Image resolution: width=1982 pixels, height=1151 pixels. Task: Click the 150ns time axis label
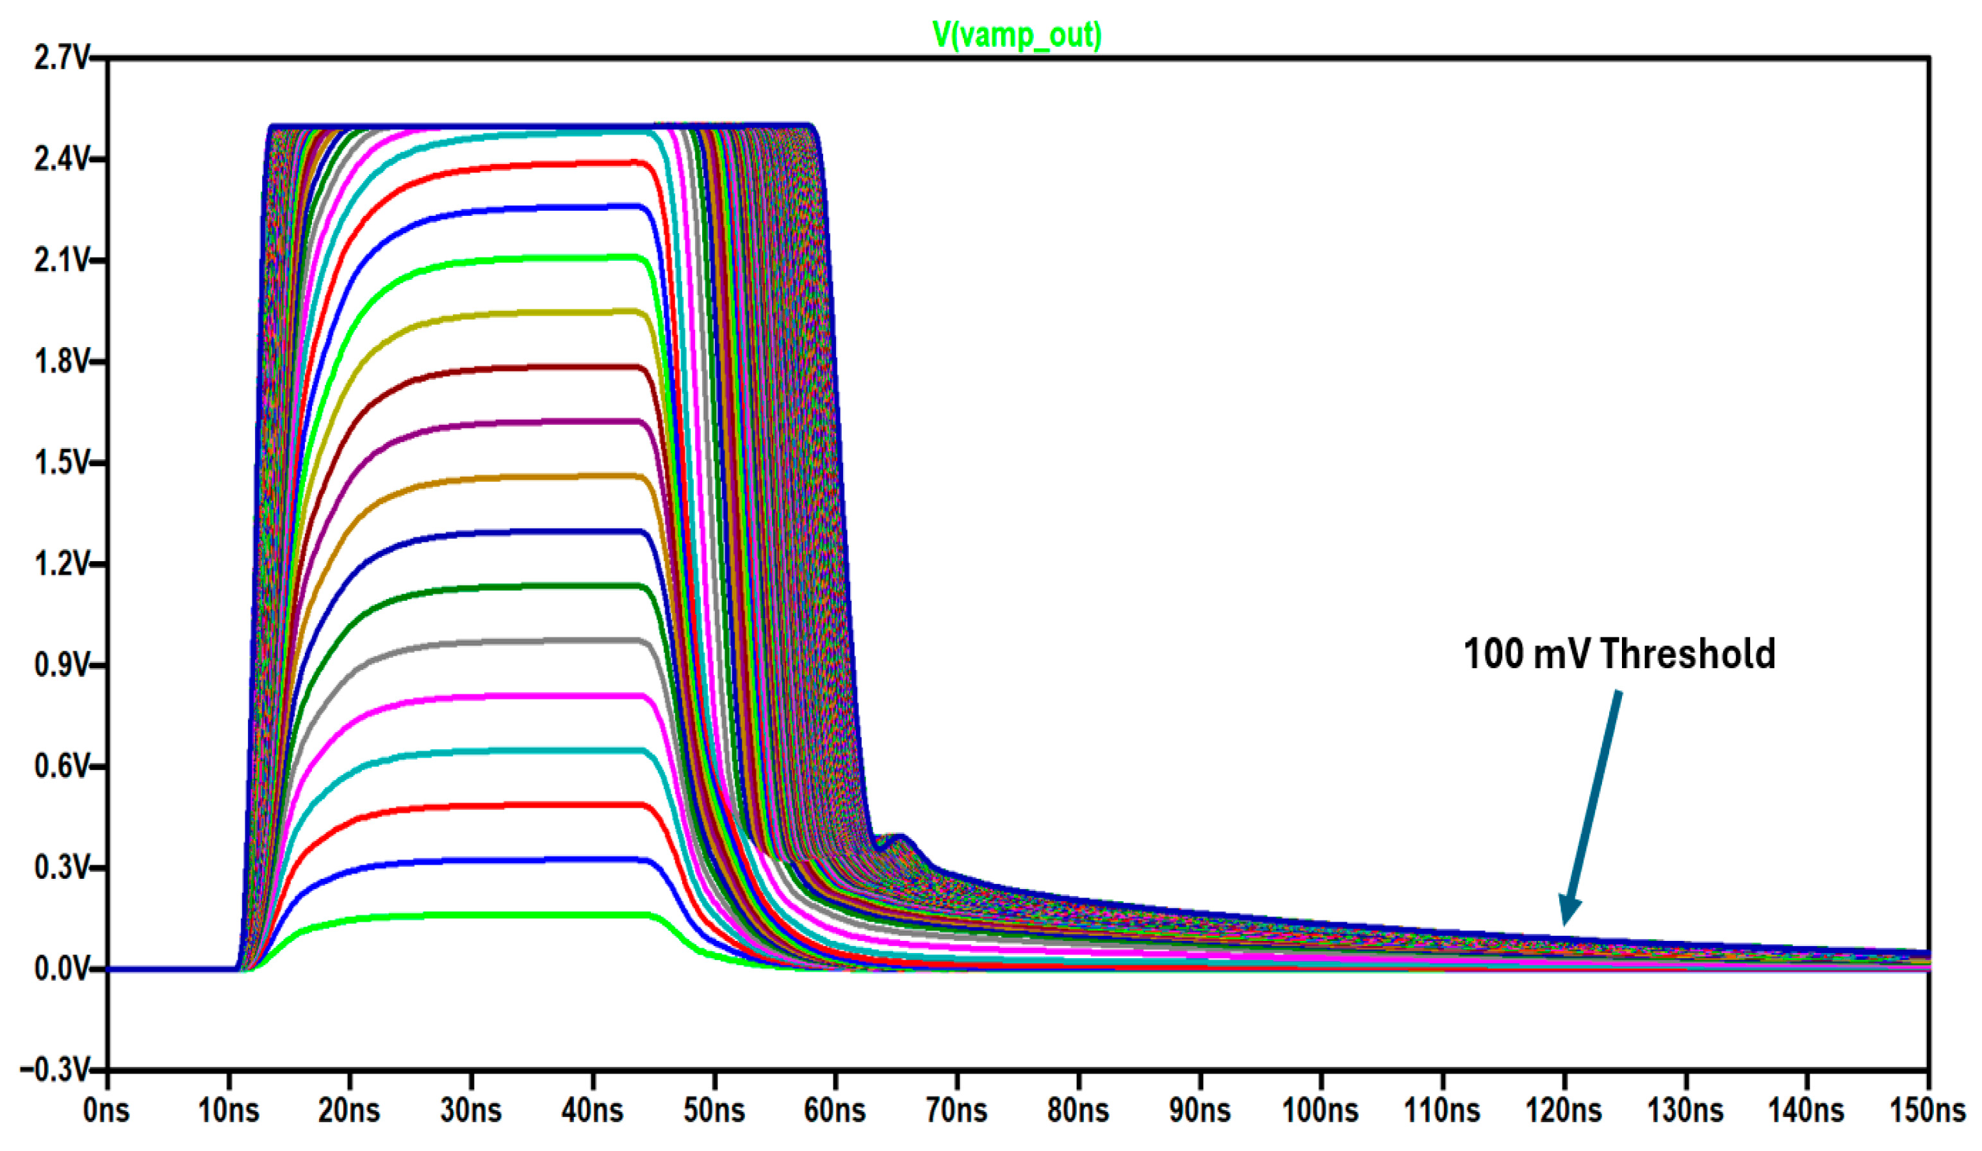tap(1927, 1111)
